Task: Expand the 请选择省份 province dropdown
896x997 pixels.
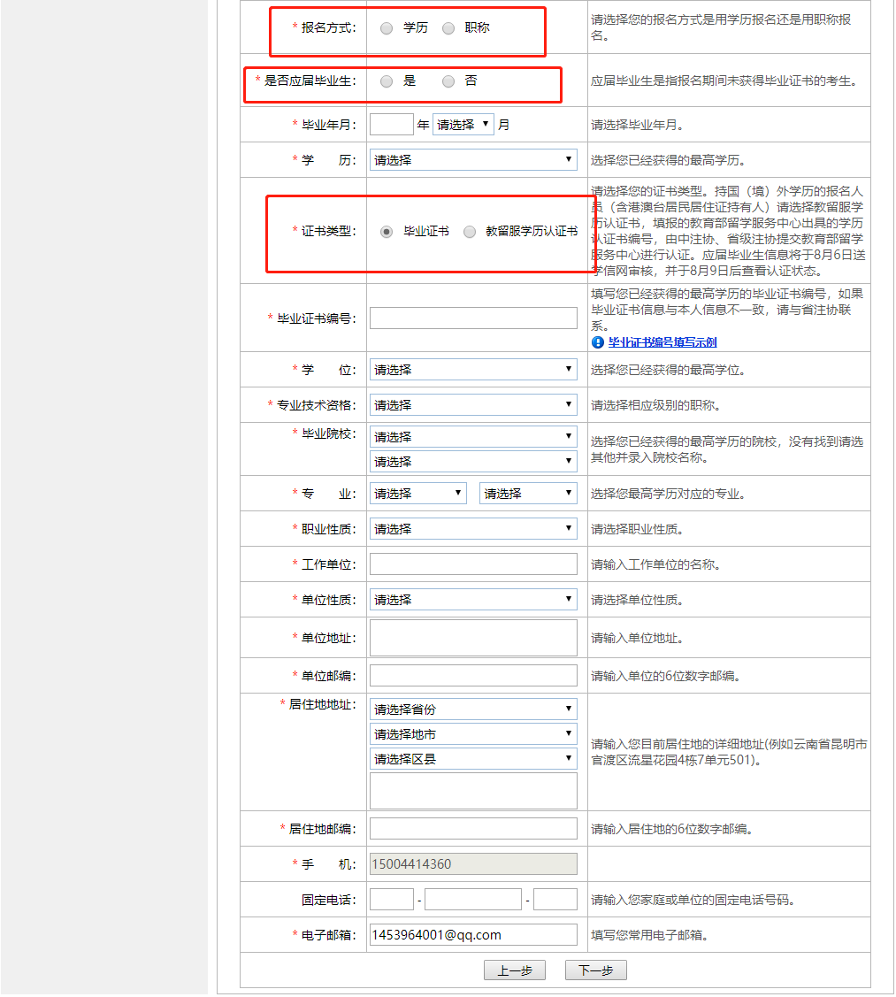Action: pyautogui.click(x=473, y=708)
